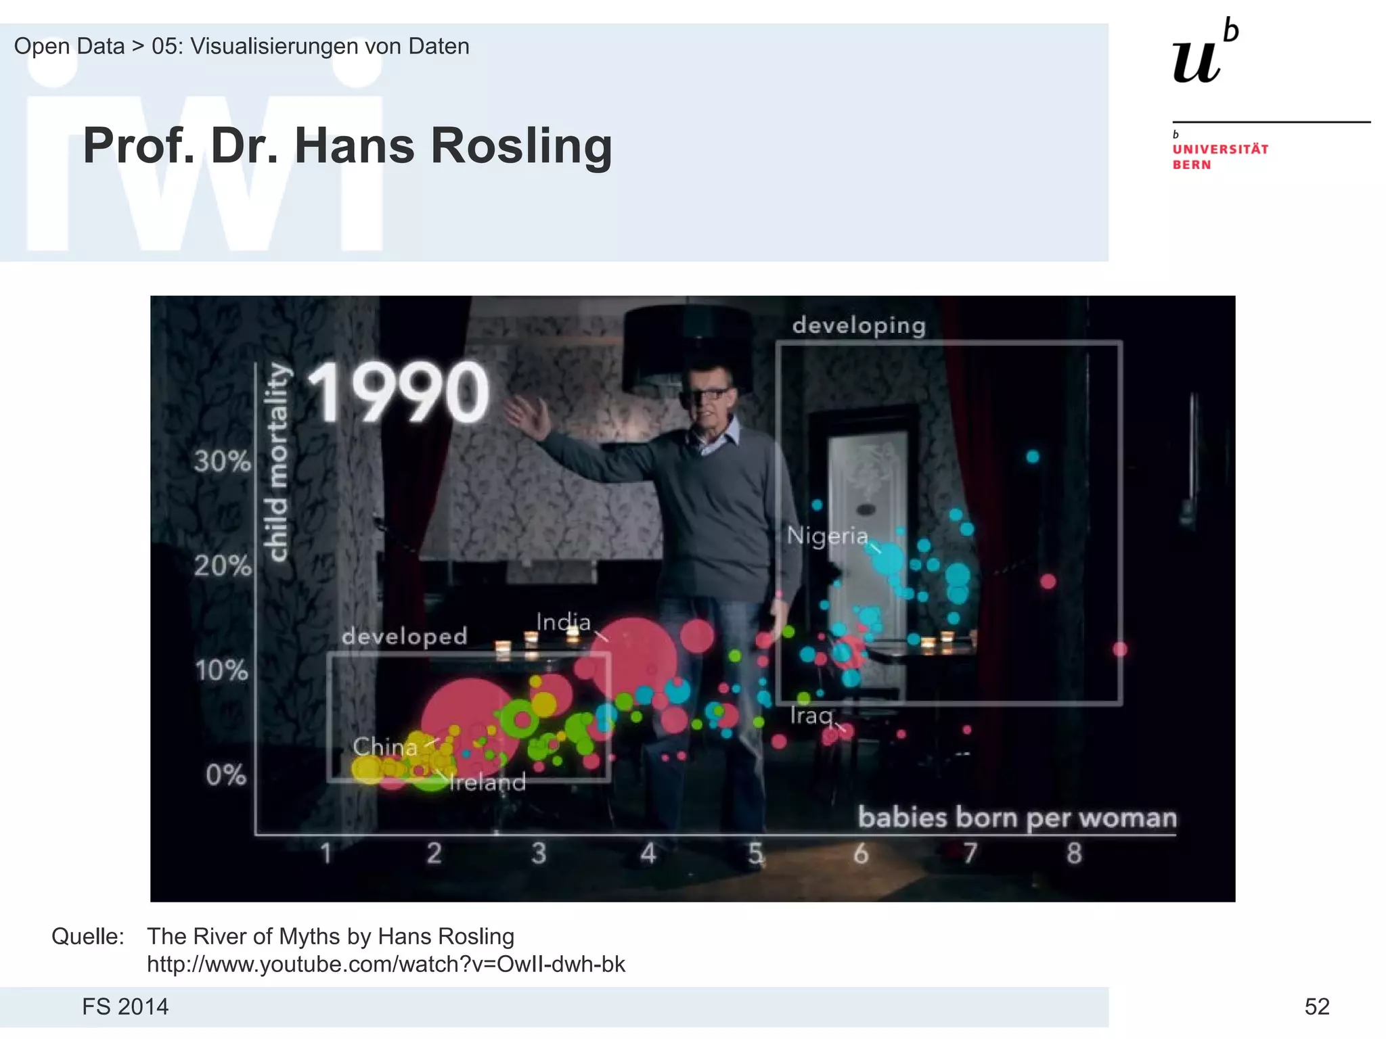The height and width of the screenshot is (1039, 1386).
Task: Click the 'Nigeria' bubble label
Action: pos(827,536)
